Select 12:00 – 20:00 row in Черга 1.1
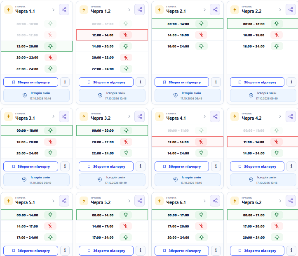 [x=37, y=46]
